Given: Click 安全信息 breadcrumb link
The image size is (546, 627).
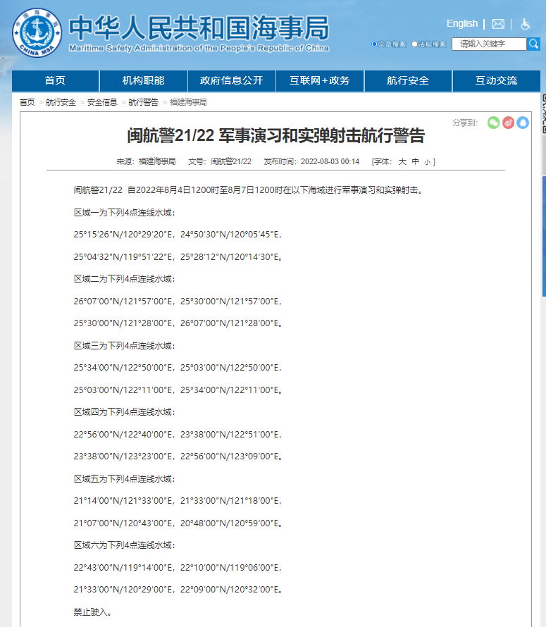Looking at the screenshot, I should click(102, 103).
